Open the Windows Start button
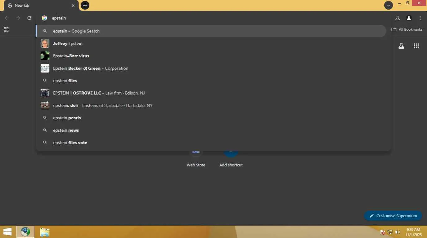Viewport: 427px width, 238px height. (x=7, y=232)
